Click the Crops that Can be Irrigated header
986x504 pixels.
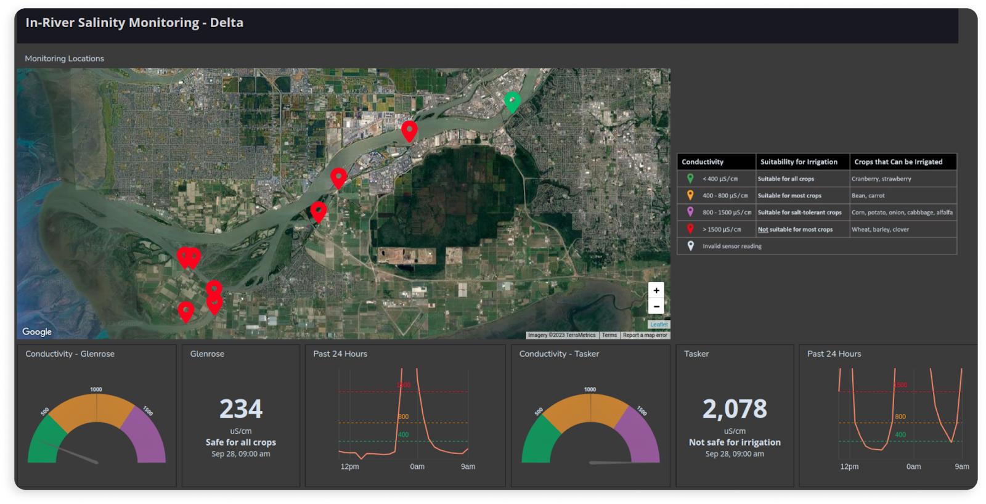click(x=898, y=162)
